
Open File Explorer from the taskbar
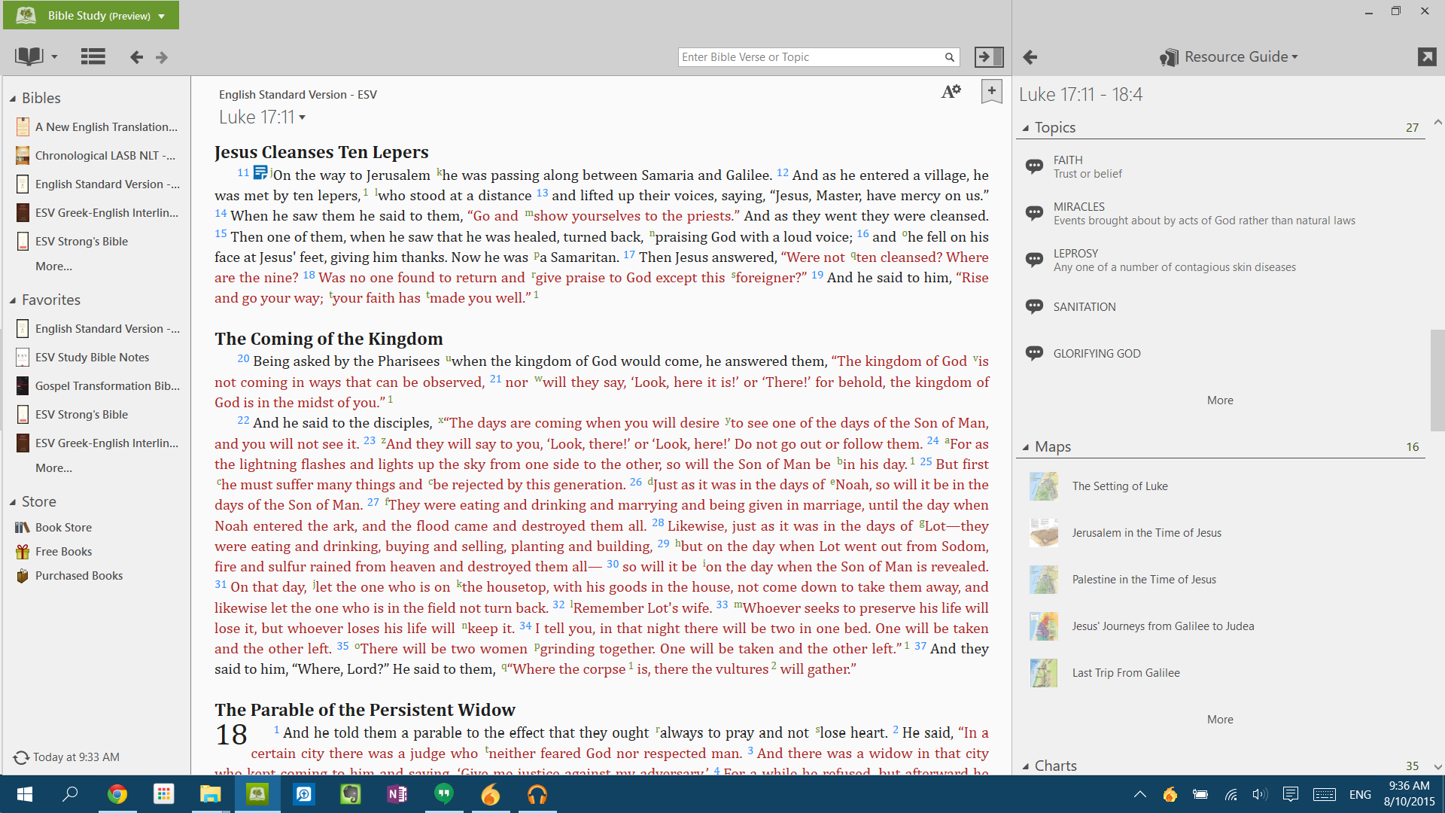210,794
